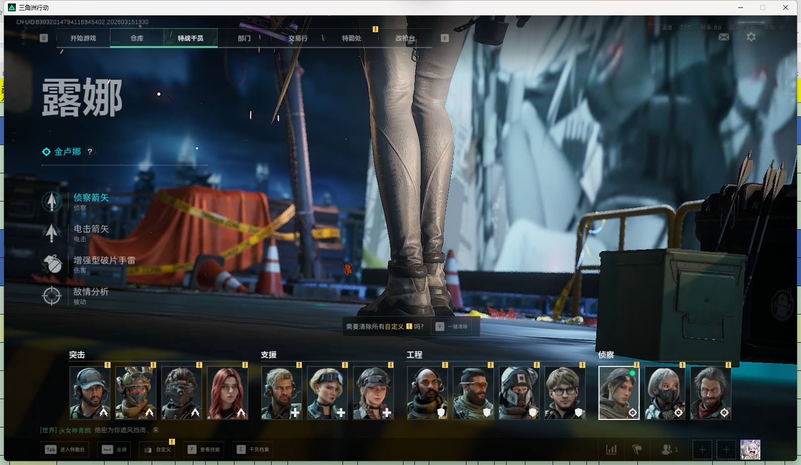Image resolution: width=801 pixels, height=465 pixels.
Task: Click the flag icon in bottom bar
Action: (637, 450)
